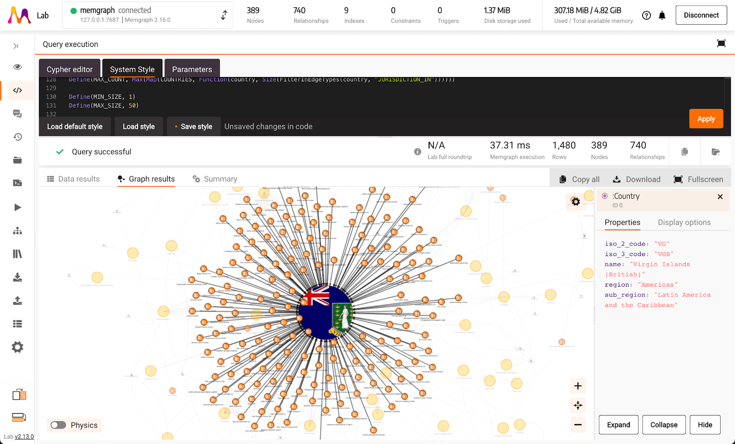Open help using the question mark icon
Viewport: 735px width, 444px height.
point(646,15)
